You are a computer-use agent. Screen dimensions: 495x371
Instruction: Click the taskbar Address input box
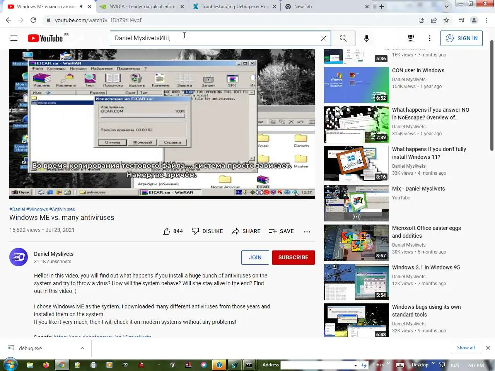point(317,365)
